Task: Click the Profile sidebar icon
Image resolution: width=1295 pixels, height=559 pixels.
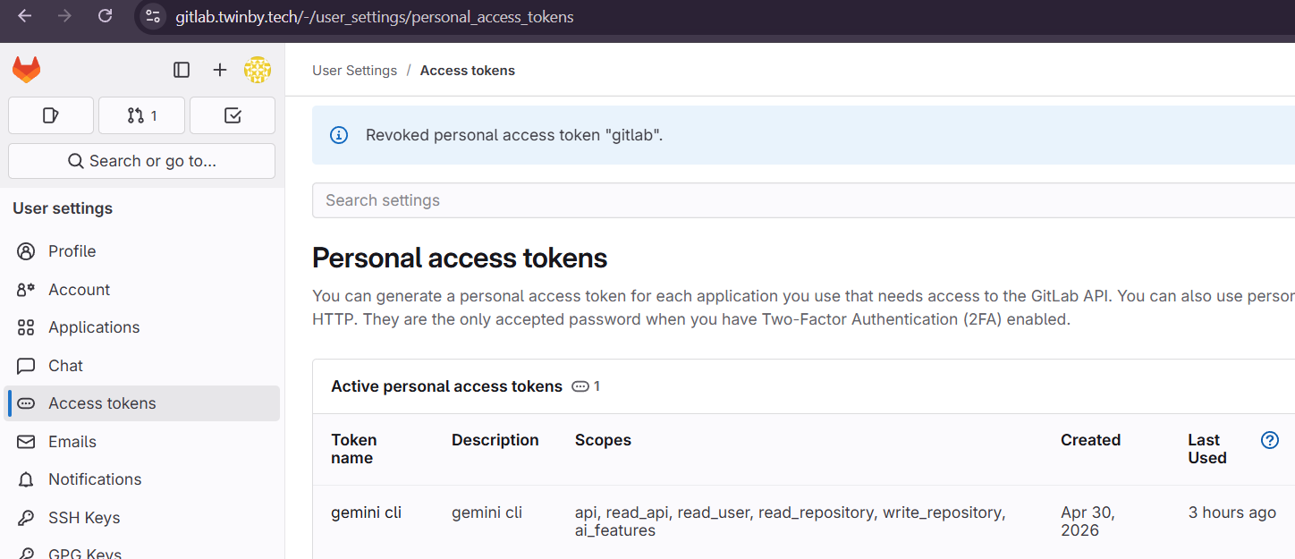Action: click(x=26, y=251)
